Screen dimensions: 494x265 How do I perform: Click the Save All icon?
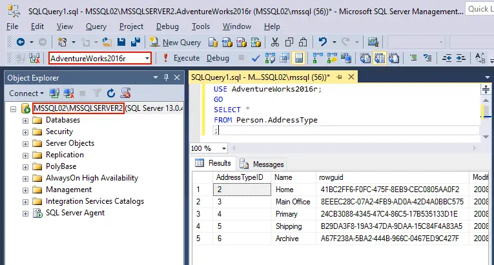click(x=136, y=42)
